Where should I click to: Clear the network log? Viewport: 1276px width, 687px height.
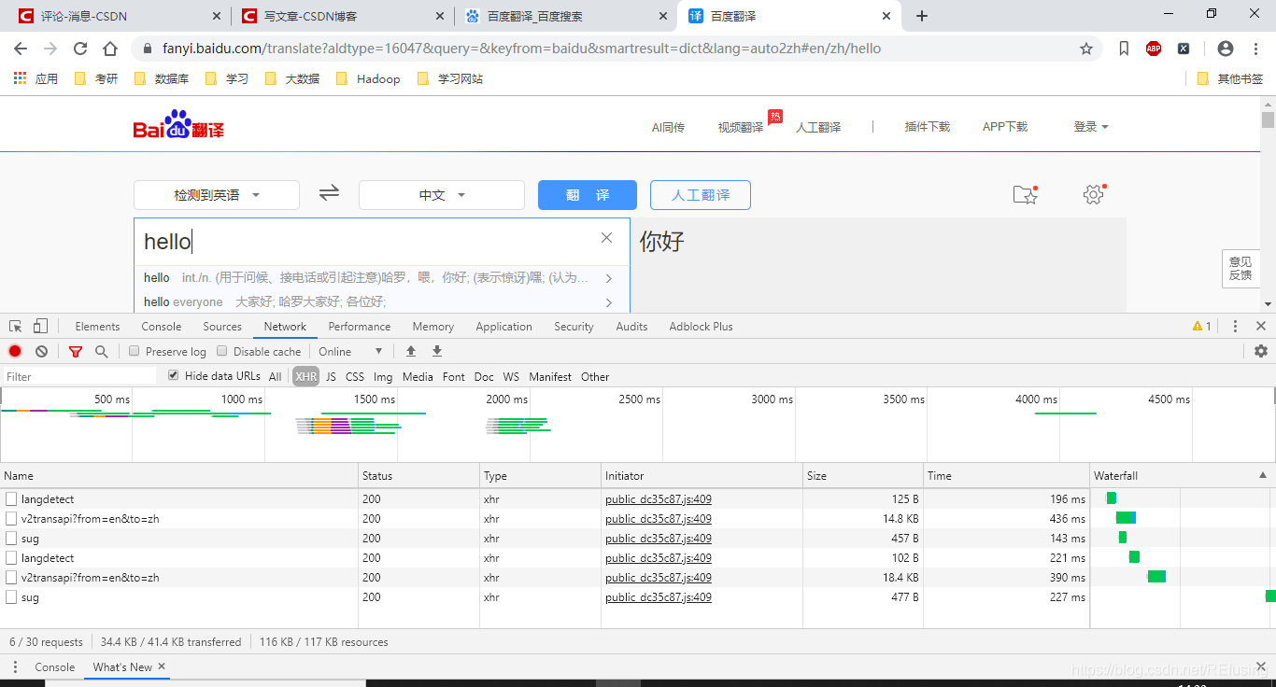(41, 351)
